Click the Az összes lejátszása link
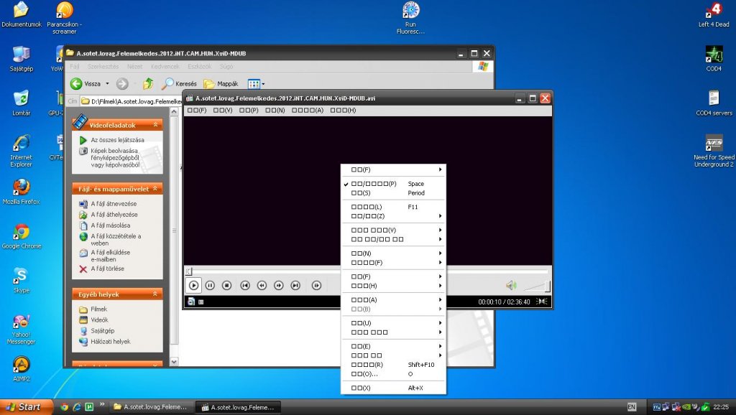The image size is (736, 415). (x=117, y=140)
